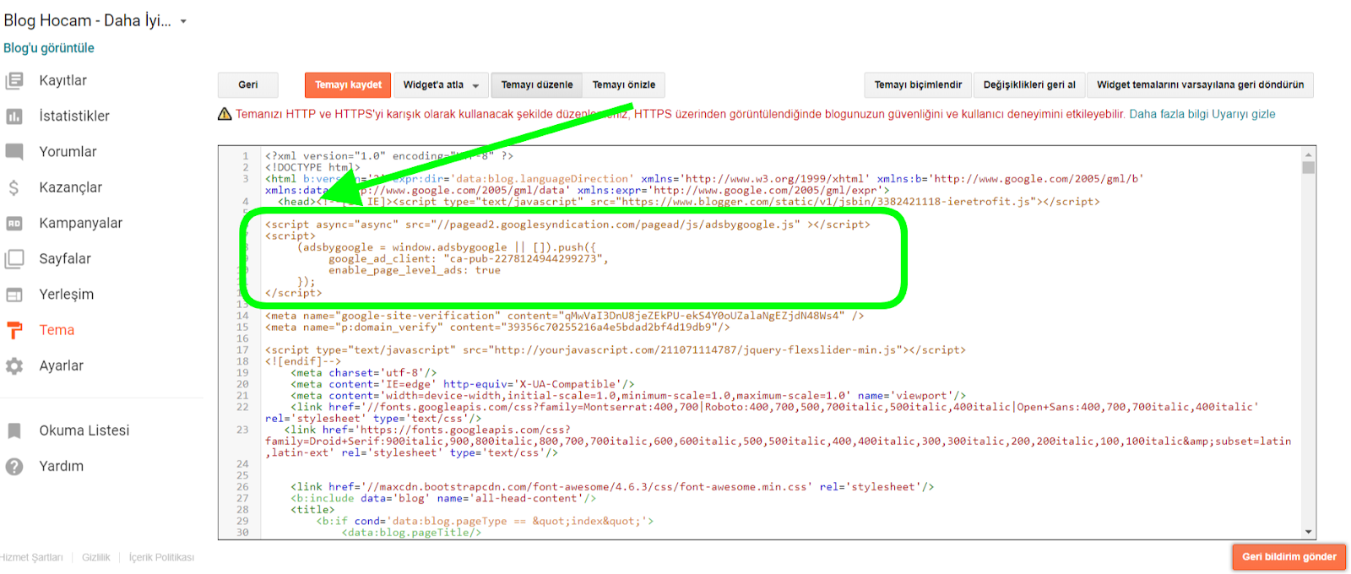The image size is (1351, 574).
Task: Click the google-site-verification meta line
Action: tap(564, 316)
